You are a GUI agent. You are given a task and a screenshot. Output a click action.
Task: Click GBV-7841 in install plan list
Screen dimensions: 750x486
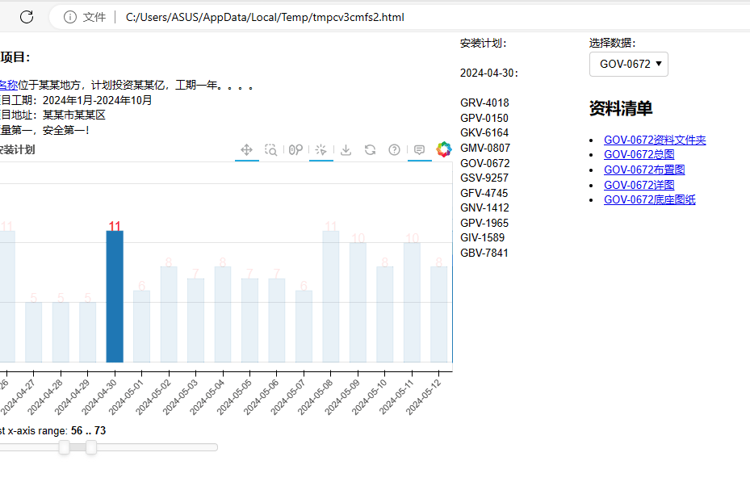(484, 253)
